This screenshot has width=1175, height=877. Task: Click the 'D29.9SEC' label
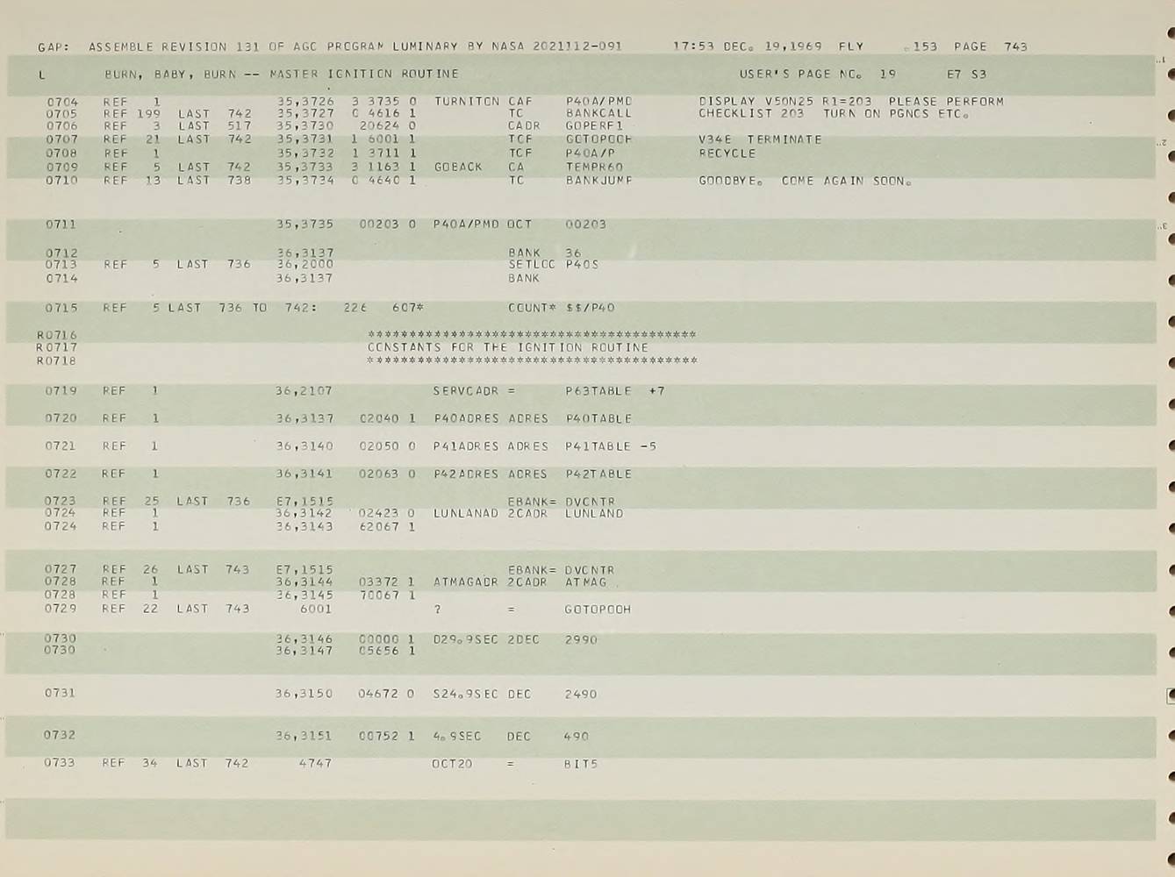tap(465, 640)
